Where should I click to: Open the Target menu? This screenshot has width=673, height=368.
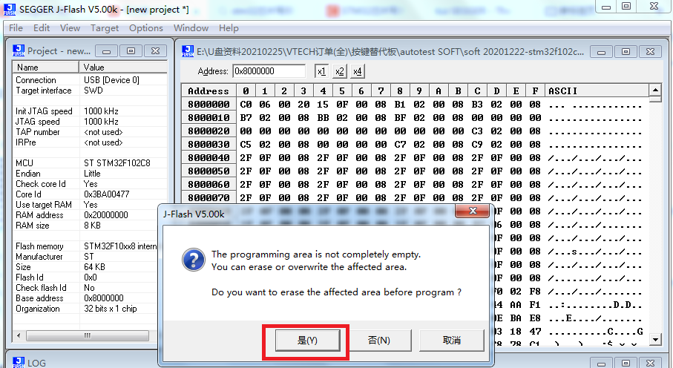click(105, 28)
